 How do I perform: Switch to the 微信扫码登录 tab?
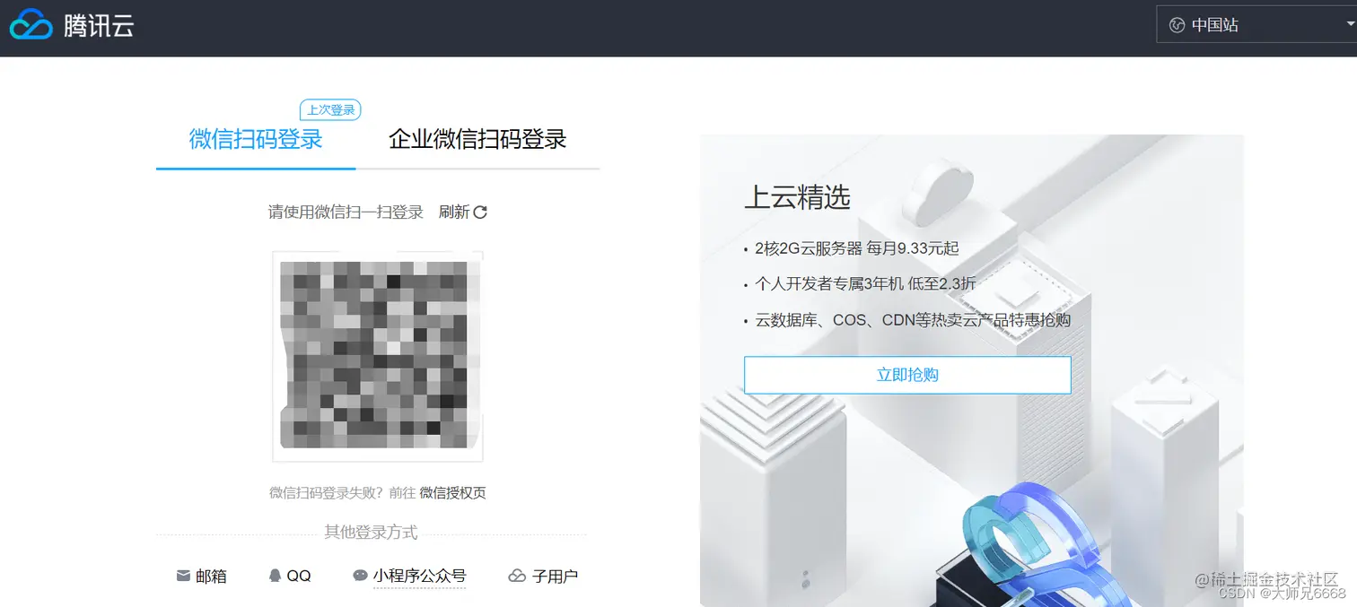(x=254, y=140)
